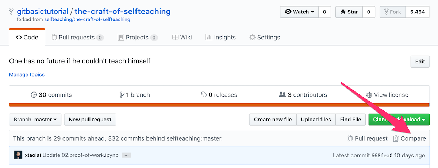Click the Settings gear icon

click(x=252, y=37)
